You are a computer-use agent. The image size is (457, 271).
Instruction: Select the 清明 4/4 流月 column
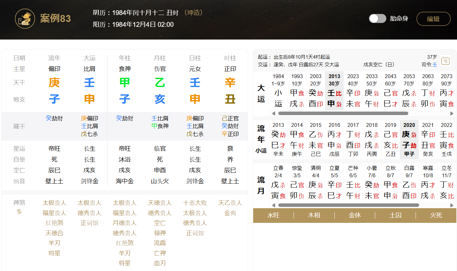pos(316,182)
